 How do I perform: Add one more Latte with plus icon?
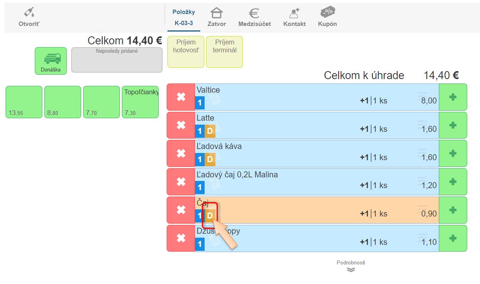pyautogui.click(x=452, y=125)
